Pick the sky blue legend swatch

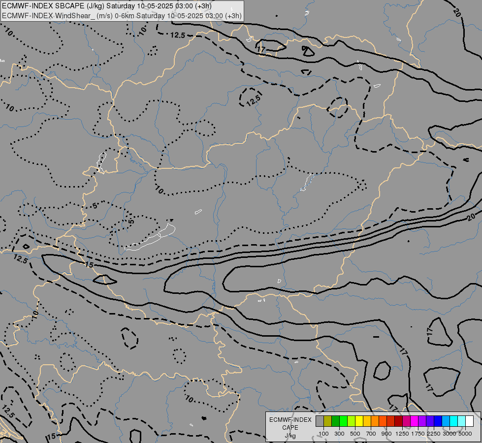(446, 421)
